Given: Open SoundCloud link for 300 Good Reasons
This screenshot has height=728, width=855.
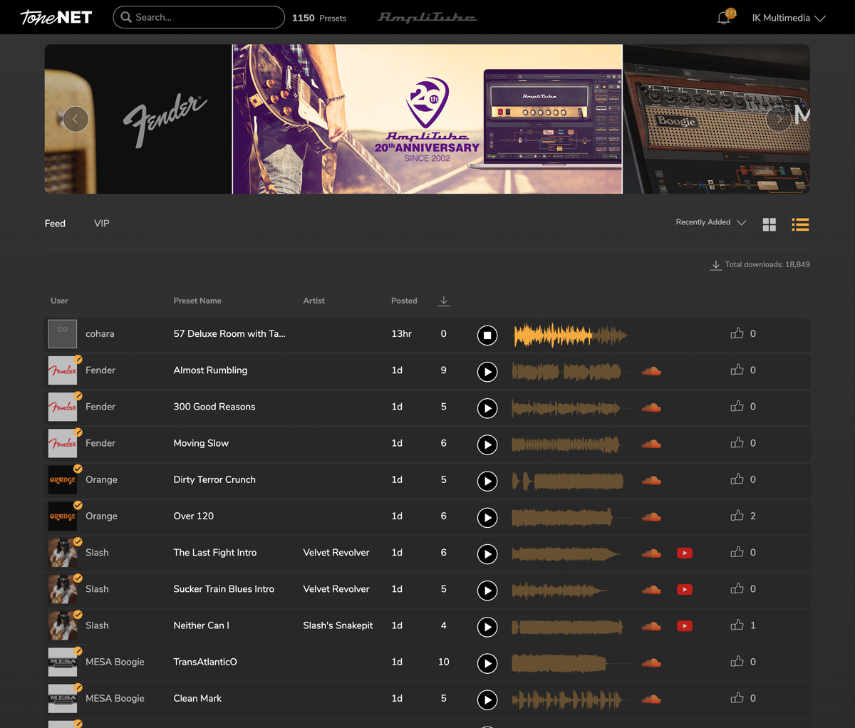Looking at the screenshot, I should pyautogui.click(x=651, y=407).
